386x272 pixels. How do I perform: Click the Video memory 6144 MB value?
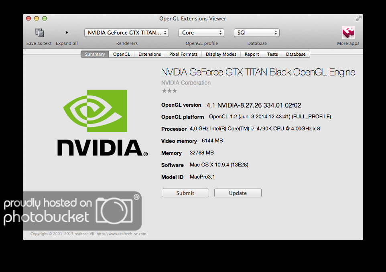212,141
